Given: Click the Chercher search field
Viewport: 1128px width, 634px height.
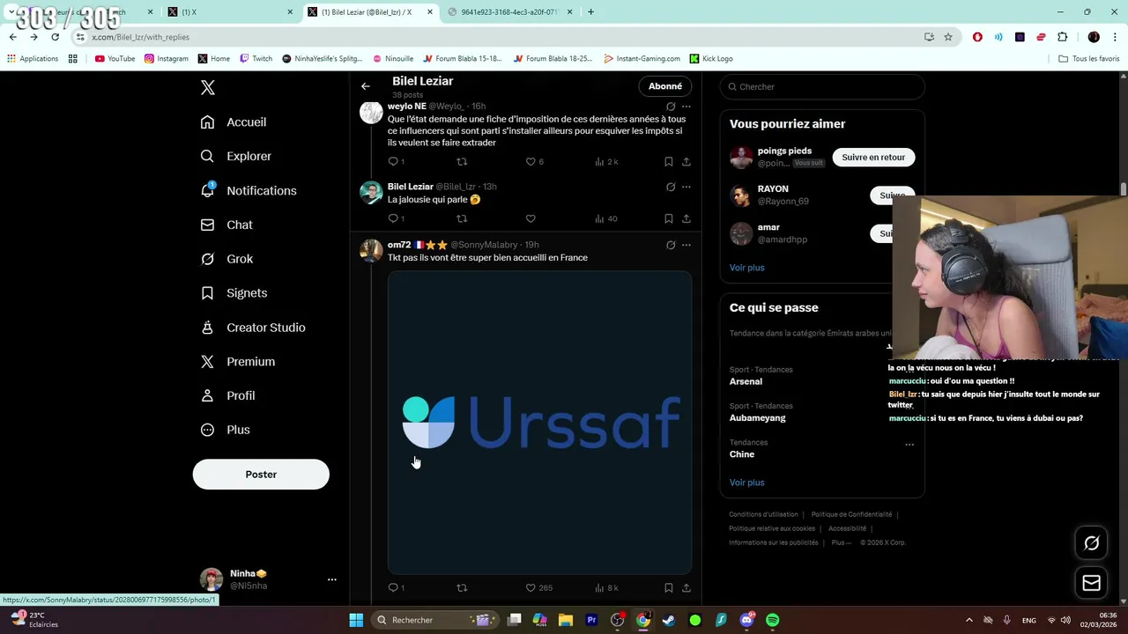Looking at the screenshot, I should pos(822,86).
